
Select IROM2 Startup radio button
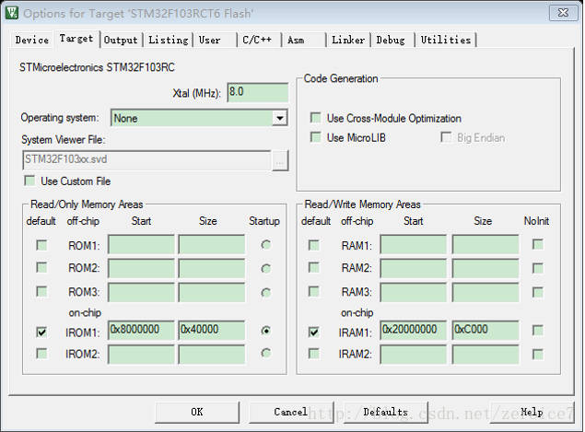[265, 353]
